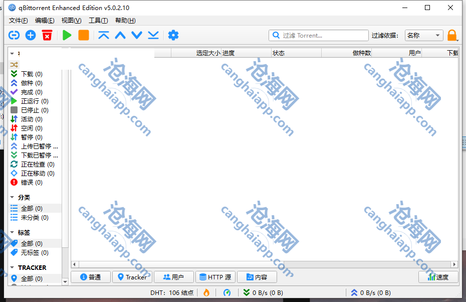Collapse the 分类 section in sidebar
The height and width of the screenshot is (302, 466).
click(12, 198)
